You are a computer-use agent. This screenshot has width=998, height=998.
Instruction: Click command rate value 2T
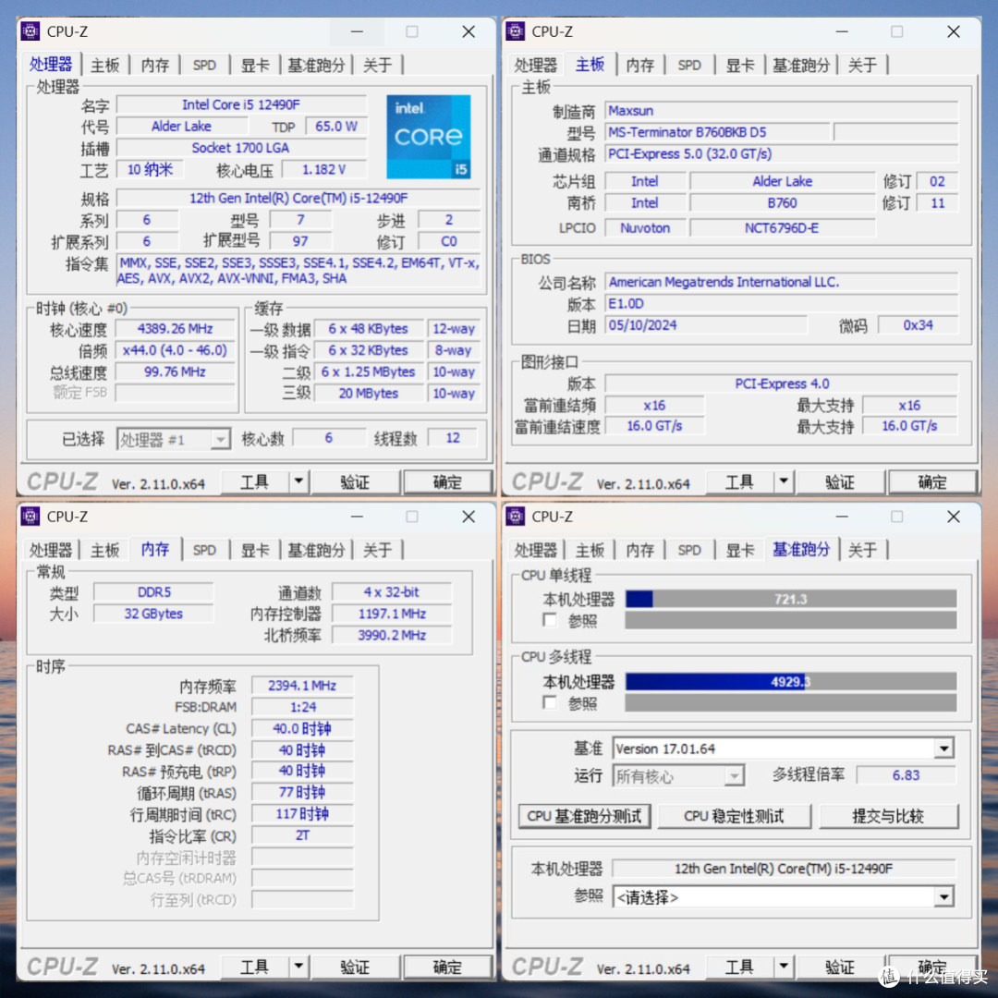coord(302,835)
